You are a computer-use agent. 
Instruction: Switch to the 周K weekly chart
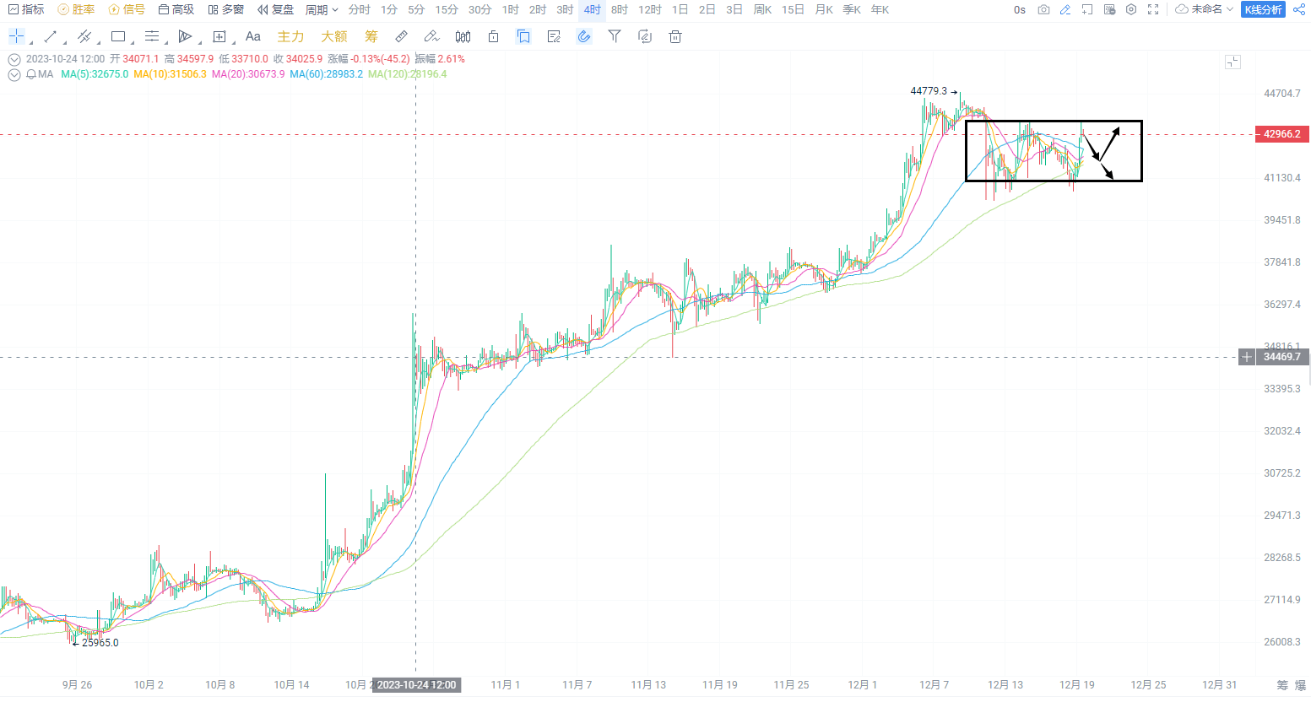tap(762, 9)
